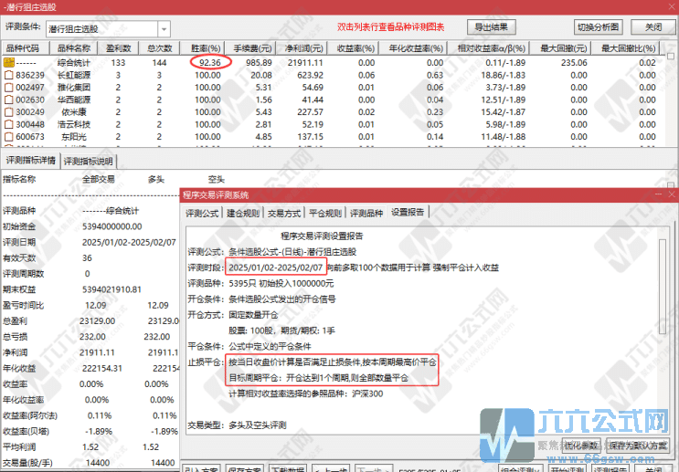The height and width of the screenshot is (472, 679).
Task: Click the icon beside stock 836239 长虹能源
Action: click(8, 76)
